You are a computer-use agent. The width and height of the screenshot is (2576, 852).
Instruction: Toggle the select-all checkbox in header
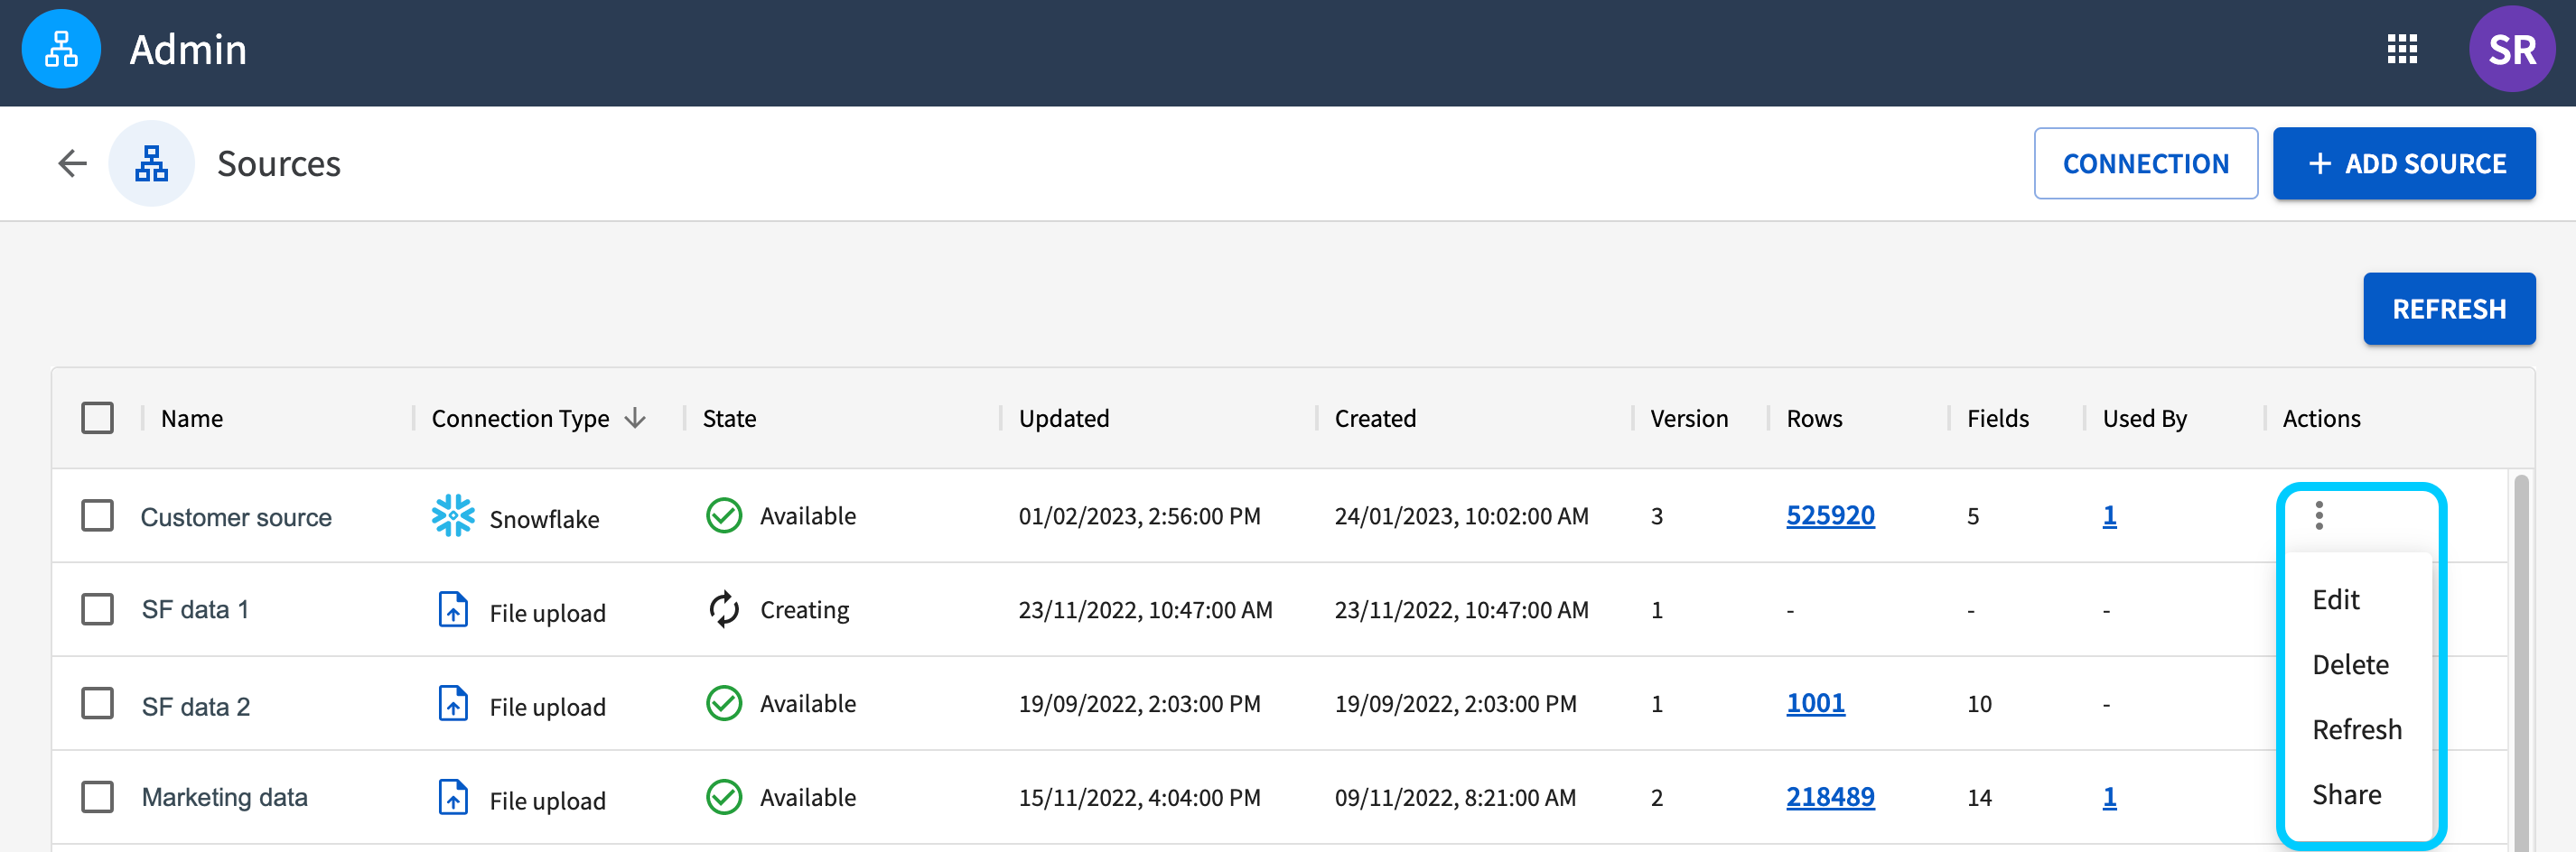[97, 418]
